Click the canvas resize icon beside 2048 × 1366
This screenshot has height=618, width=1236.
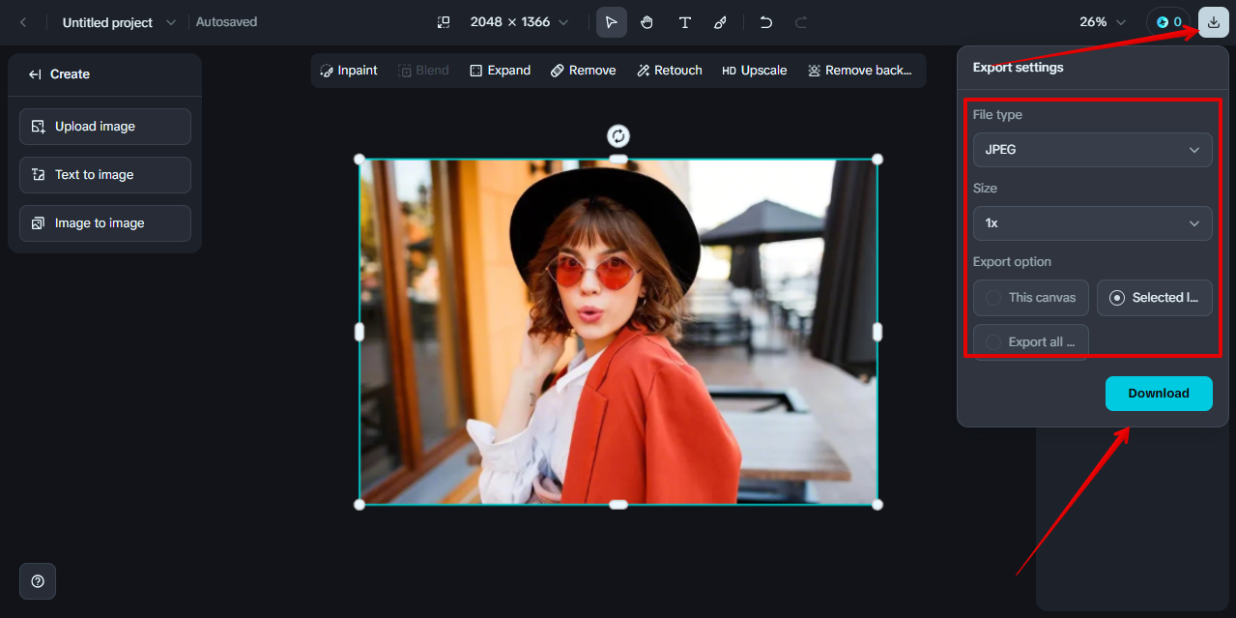tap(444, 22)
